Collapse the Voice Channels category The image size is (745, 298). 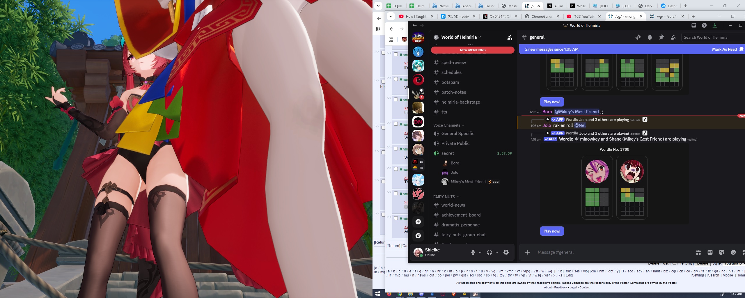tap(448, 125)
